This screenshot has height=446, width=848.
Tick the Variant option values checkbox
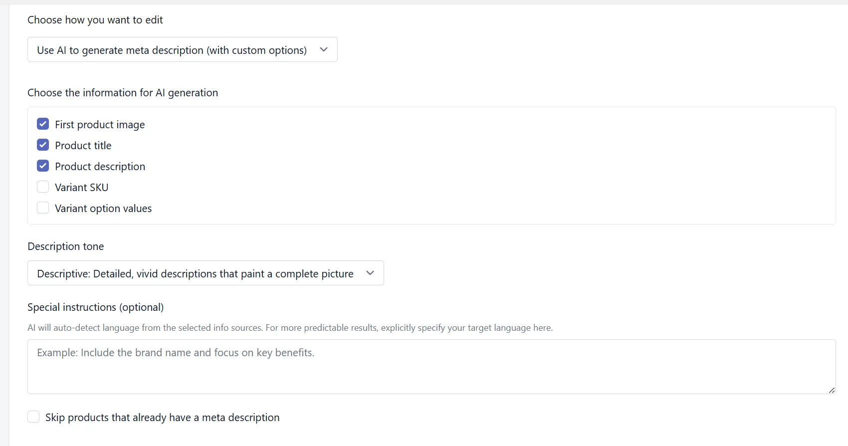coord(43,208)
